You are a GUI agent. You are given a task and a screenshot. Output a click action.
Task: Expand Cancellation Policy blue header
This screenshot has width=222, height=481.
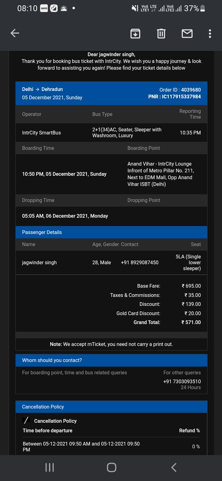(x=111, y=407)
